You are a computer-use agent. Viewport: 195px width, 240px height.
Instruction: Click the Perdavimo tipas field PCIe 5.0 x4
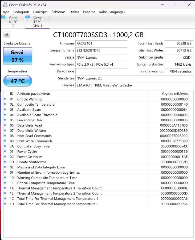pyautogui.click(x=101, y=65)
